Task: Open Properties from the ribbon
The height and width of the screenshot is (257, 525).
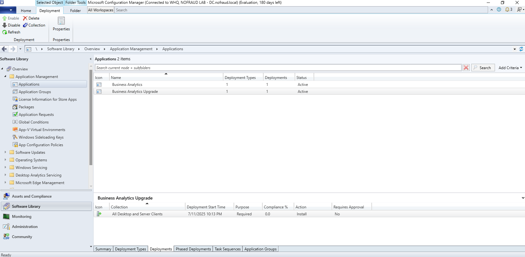Action: coord(61,24)
